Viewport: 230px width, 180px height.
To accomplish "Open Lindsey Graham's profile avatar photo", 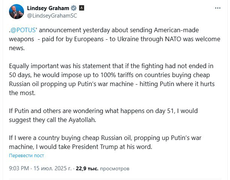I will (x=16, y=12).
